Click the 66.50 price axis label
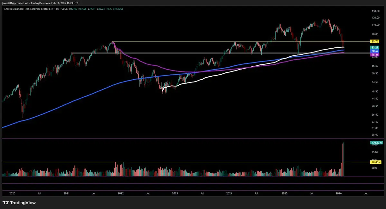Screen dimensions: 386x209 click(375, 66)
